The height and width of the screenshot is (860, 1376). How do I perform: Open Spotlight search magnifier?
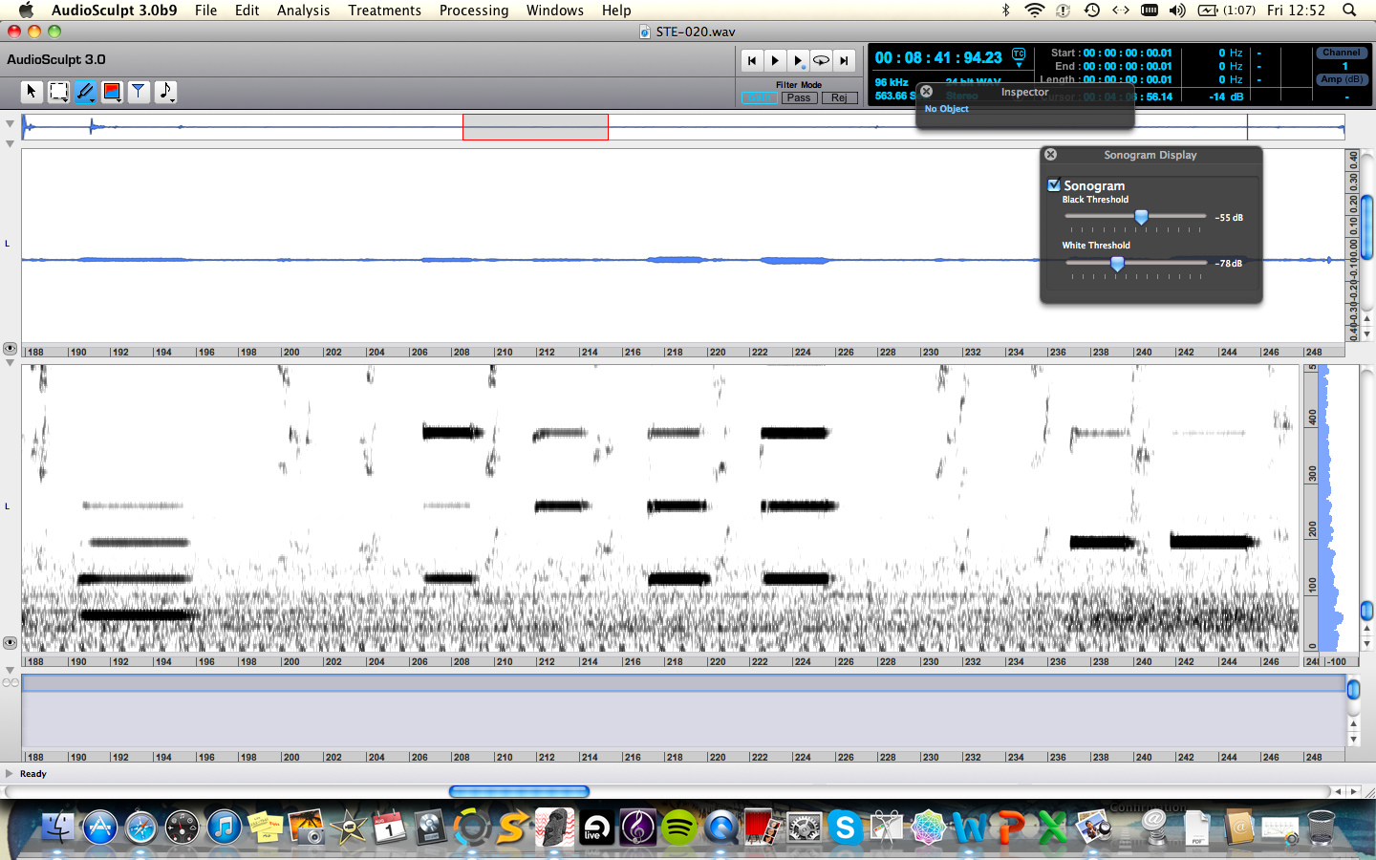[x=1349, y=10]
